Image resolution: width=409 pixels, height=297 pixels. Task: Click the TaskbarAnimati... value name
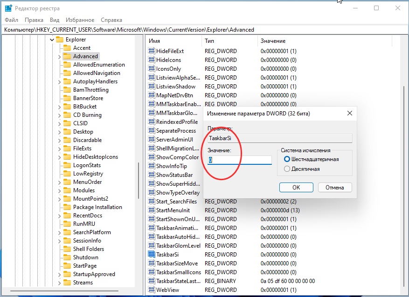(x=177, y=228)
